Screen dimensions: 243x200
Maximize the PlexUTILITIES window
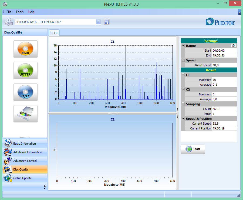(225, 3)
